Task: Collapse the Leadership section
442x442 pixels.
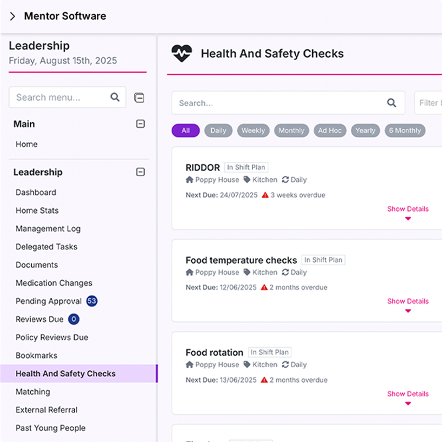Action: pos(140,172)
